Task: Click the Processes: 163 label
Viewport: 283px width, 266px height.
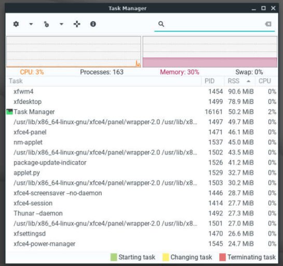Action: (102, 72)
